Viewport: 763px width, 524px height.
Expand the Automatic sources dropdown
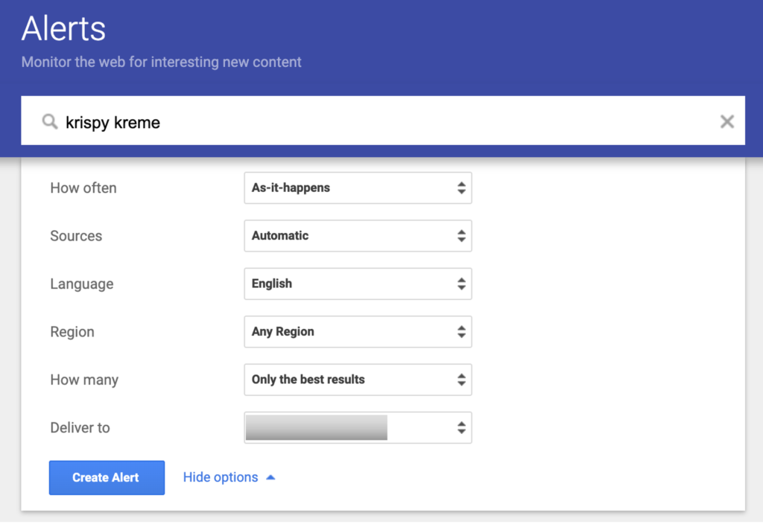click(x=358, y=236)
